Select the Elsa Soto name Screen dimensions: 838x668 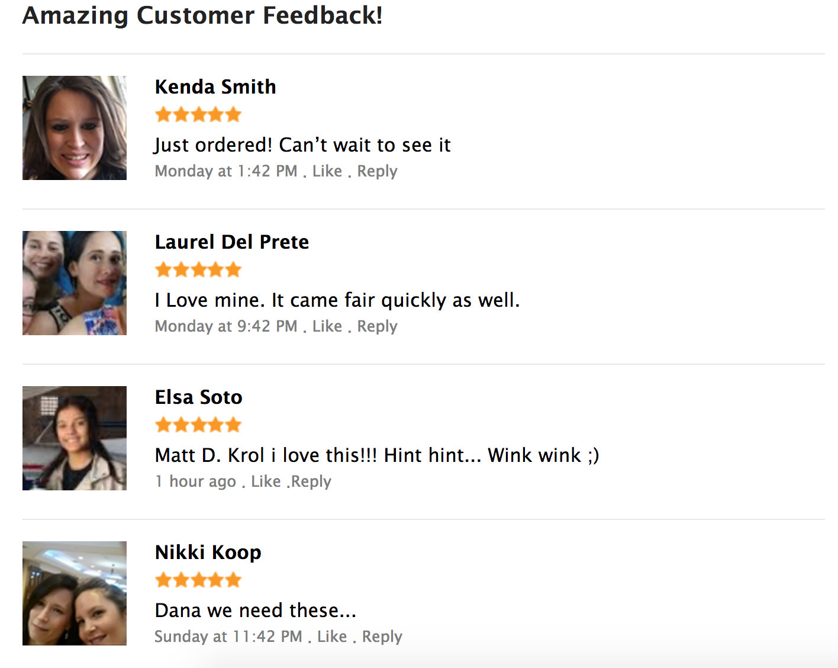pyautogui.click(x=198, y=397)
